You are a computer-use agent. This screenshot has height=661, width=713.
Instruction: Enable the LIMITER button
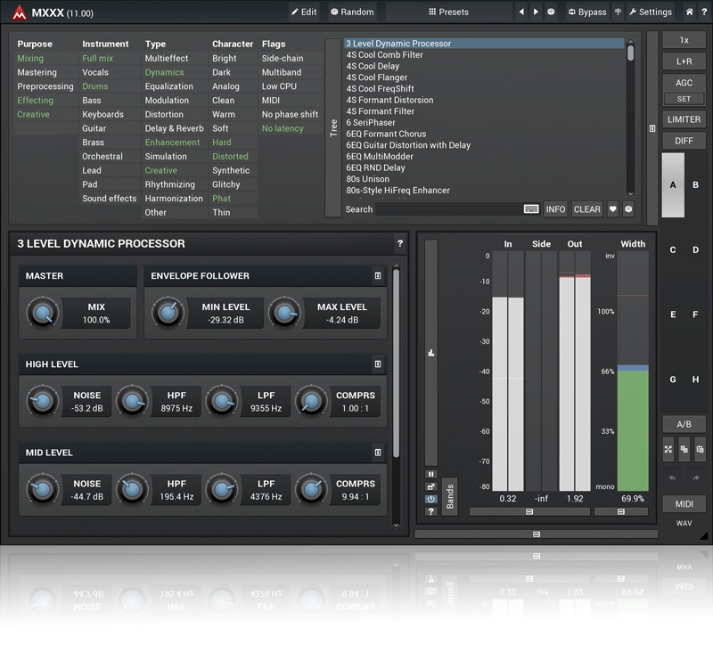[x=684, y=119]
